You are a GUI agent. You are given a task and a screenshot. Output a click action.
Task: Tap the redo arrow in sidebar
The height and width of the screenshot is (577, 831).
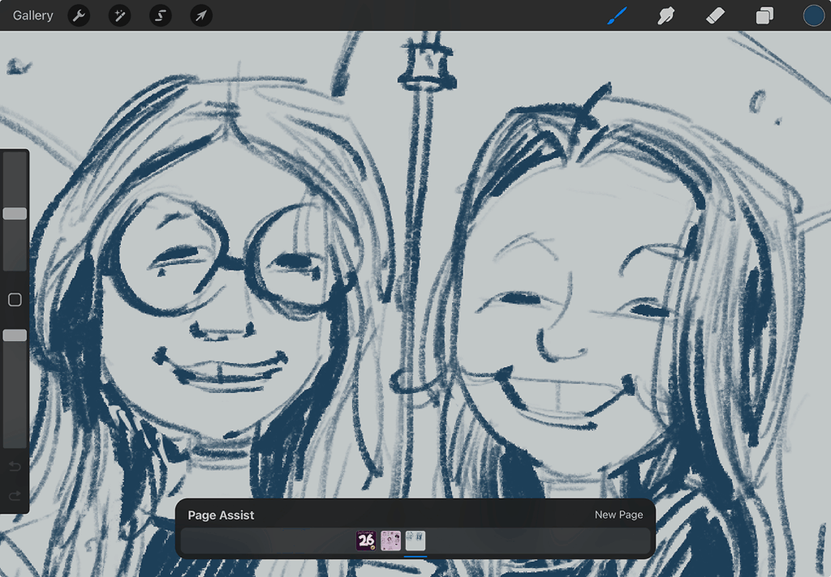pos(15,495)
